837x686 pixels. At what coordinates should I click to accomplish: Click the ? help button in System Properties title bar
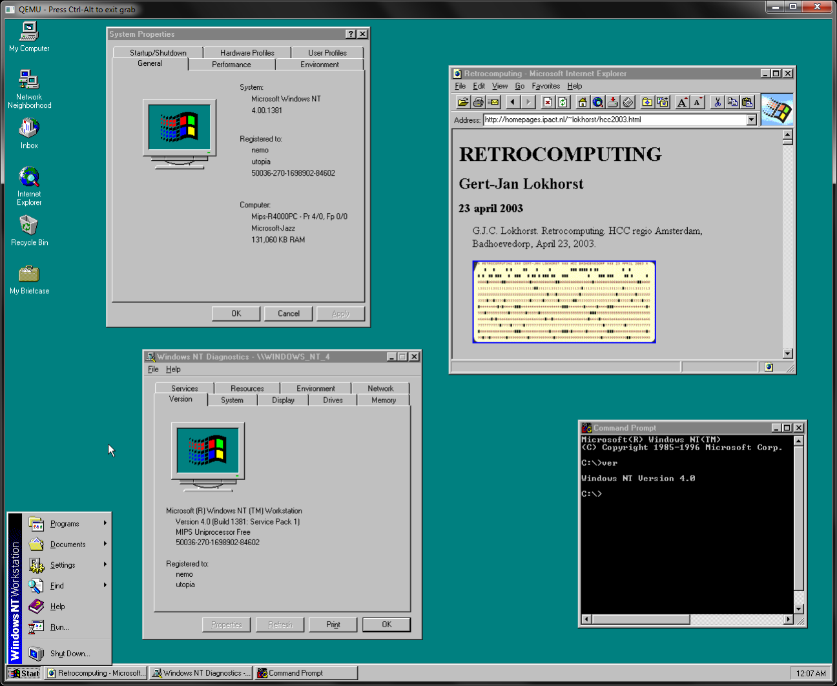point(351,34)
